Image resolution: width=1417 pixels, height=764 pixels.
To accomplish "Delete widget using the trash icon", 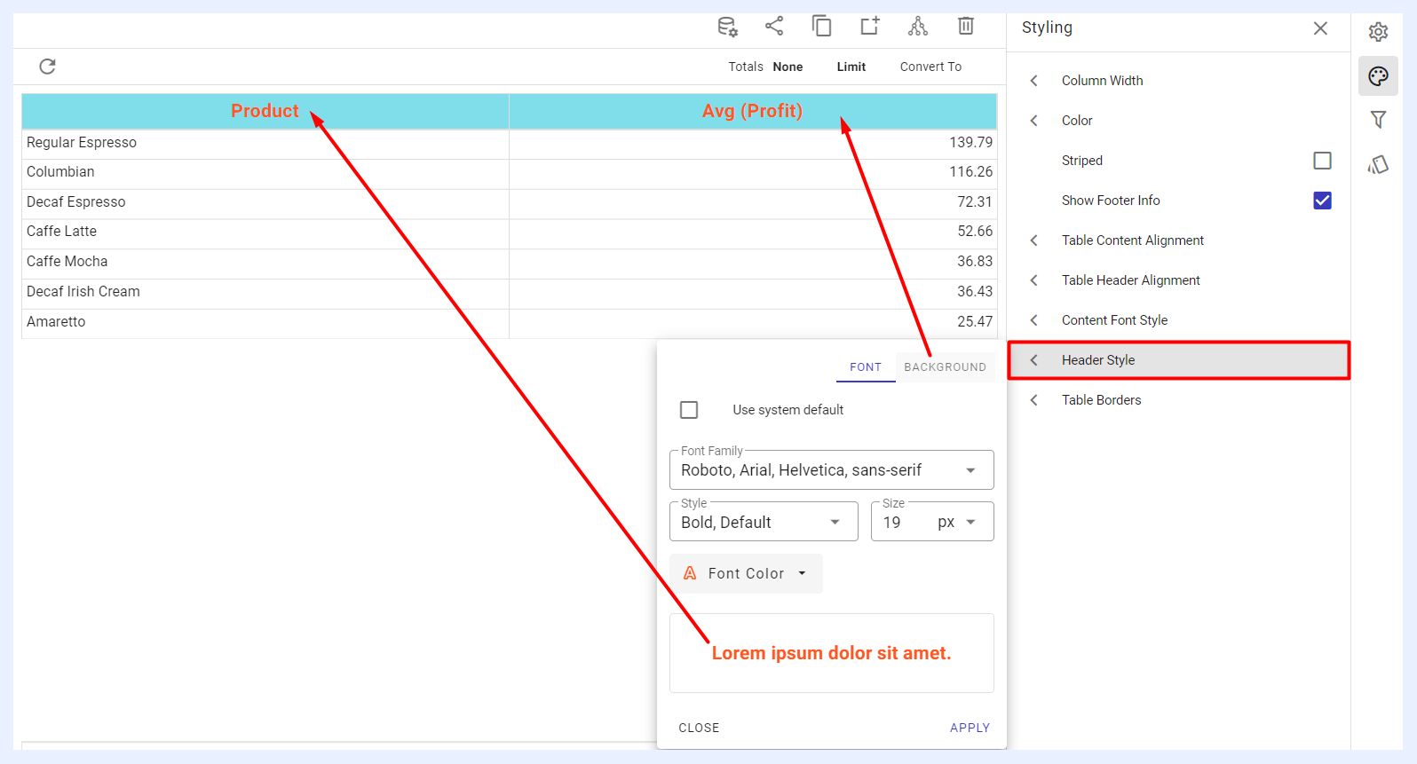I will (x=966, y=26).
